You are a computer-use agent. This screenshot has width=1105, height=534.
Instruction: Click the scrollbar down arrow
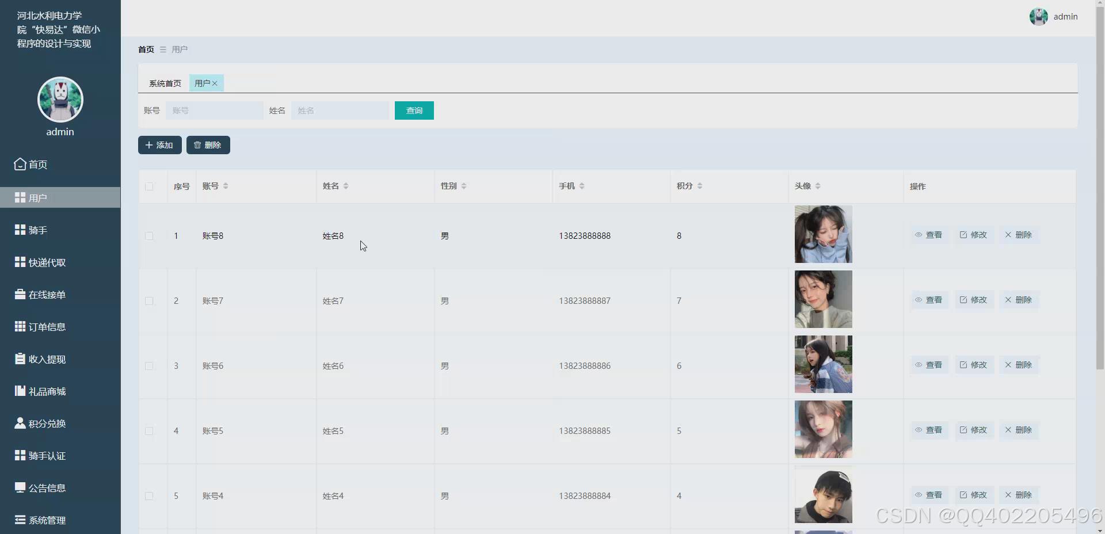tap(1100, 530)
